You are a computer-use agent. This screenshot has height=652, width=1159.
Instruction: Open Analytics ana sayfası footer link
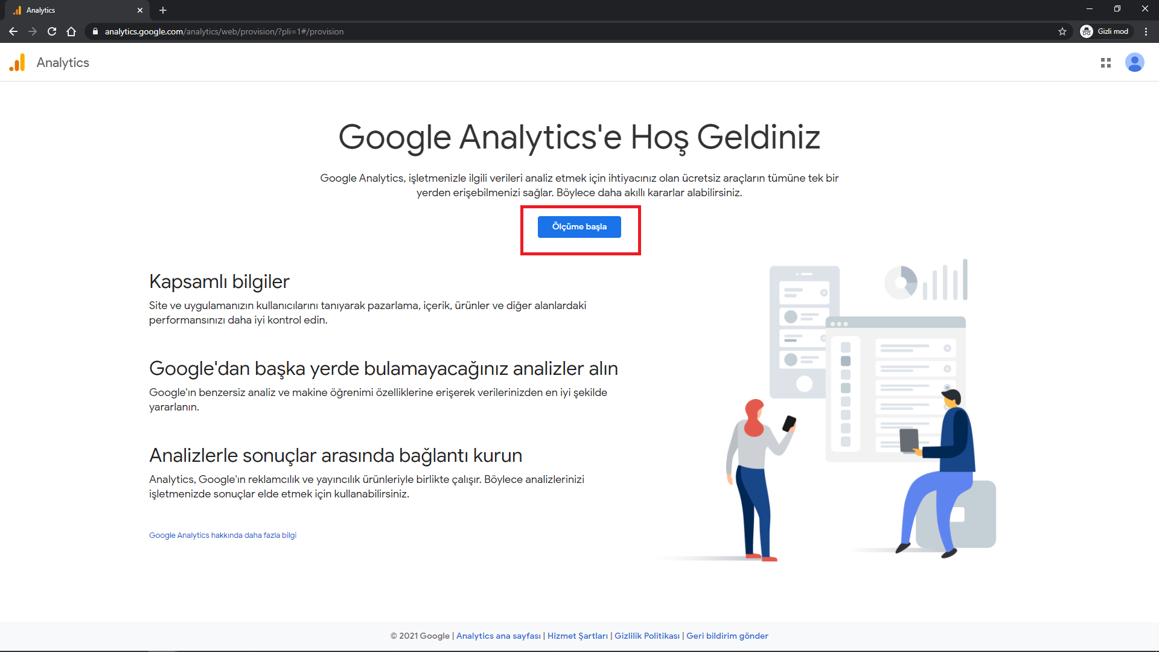(x=499, y=636)
